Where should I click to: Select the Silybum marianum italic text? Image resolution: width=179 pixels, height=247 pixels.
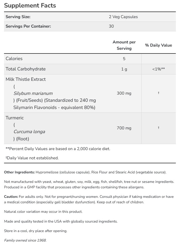click(x=33, y=93)
